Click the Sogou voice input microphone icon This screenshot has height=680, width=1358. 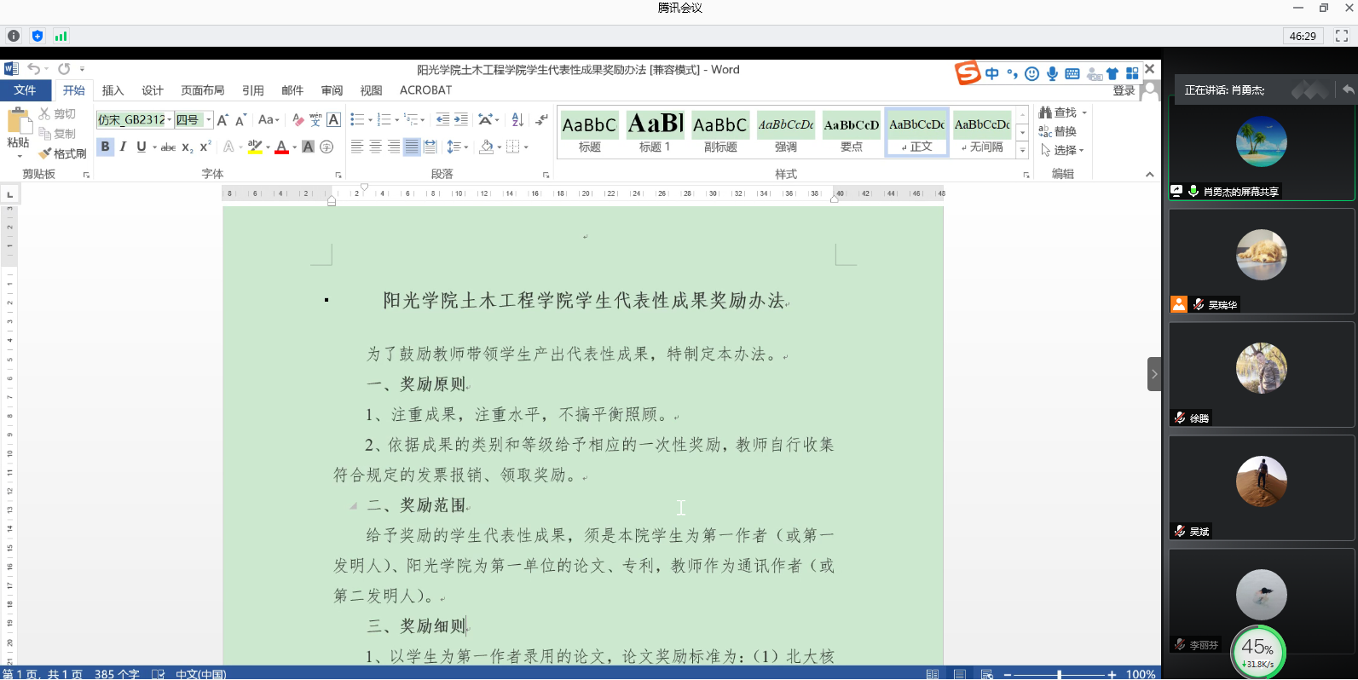[x=1052, y=74]
